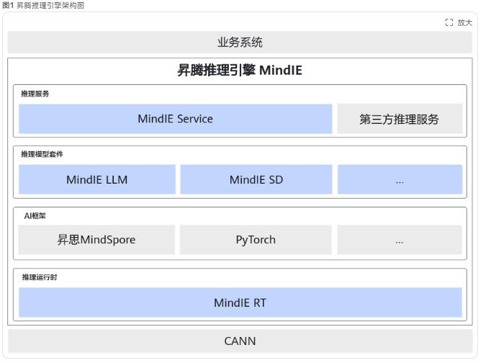Viewport: 486px width, 363px height.
Task: Select the MindIE LLM block
Action: 97,179
